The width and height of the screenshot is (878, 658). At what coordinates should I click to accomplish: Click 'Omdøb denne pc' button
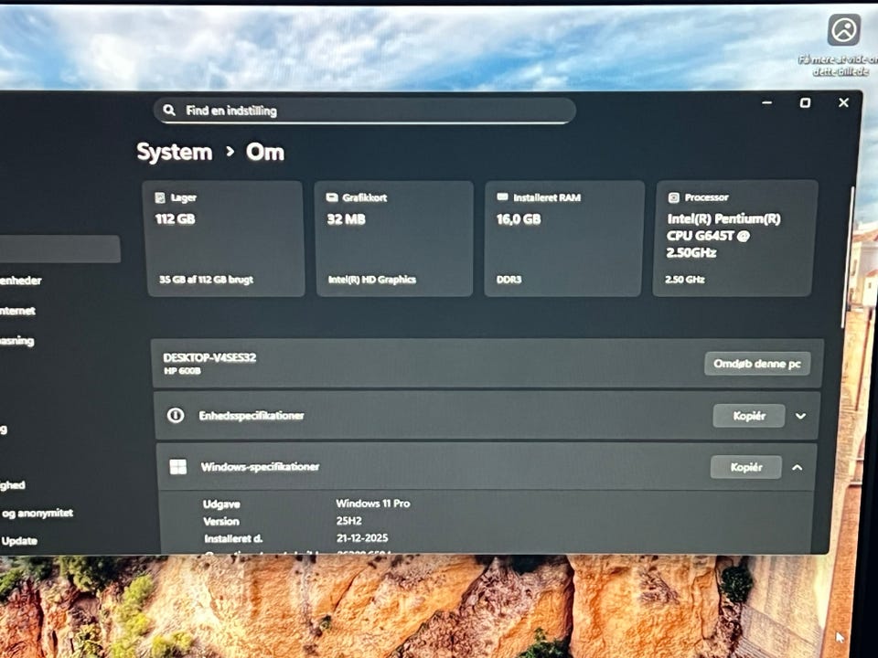(x=757, y=364)
